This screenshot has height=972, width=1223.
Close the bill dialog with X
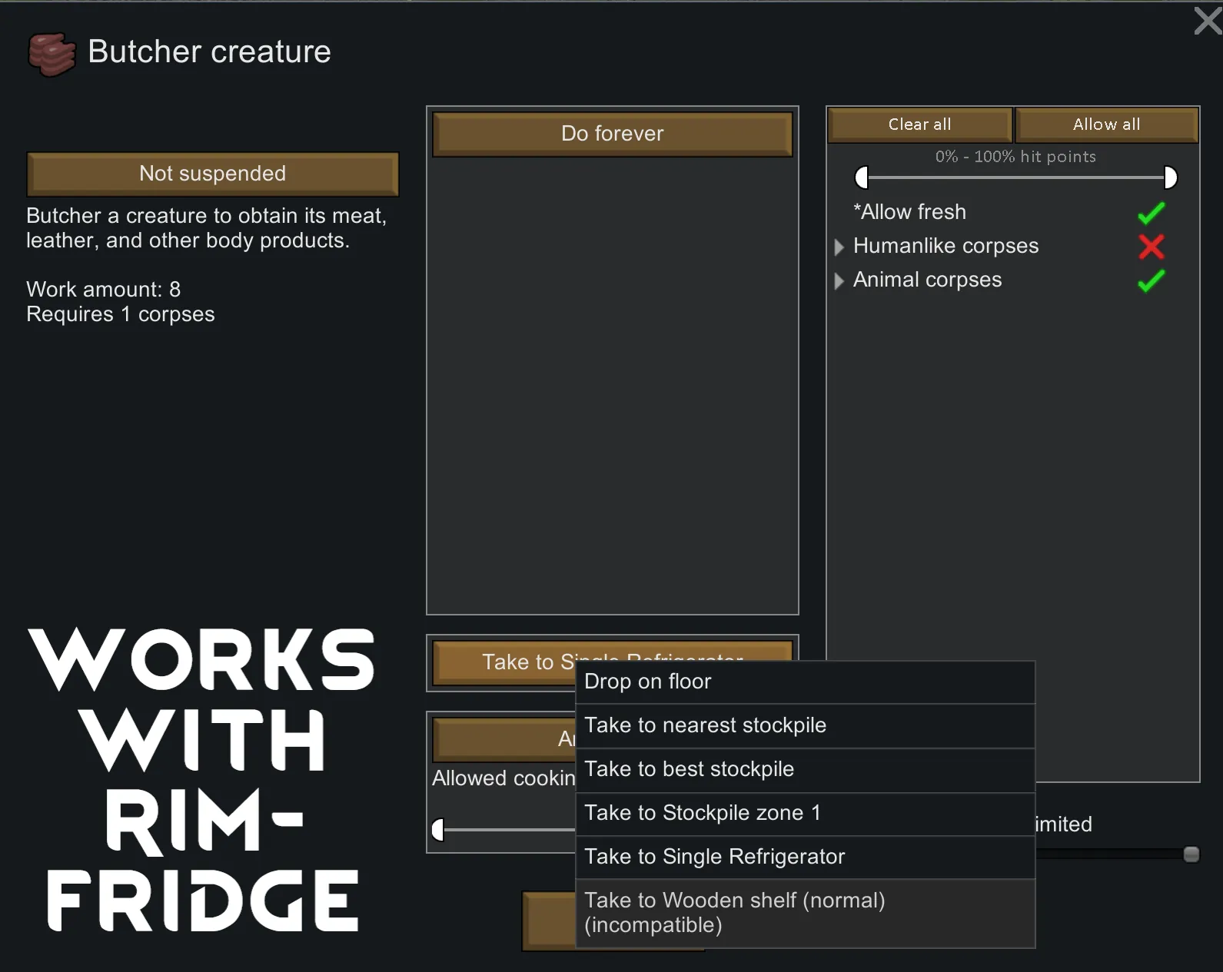1208,21
